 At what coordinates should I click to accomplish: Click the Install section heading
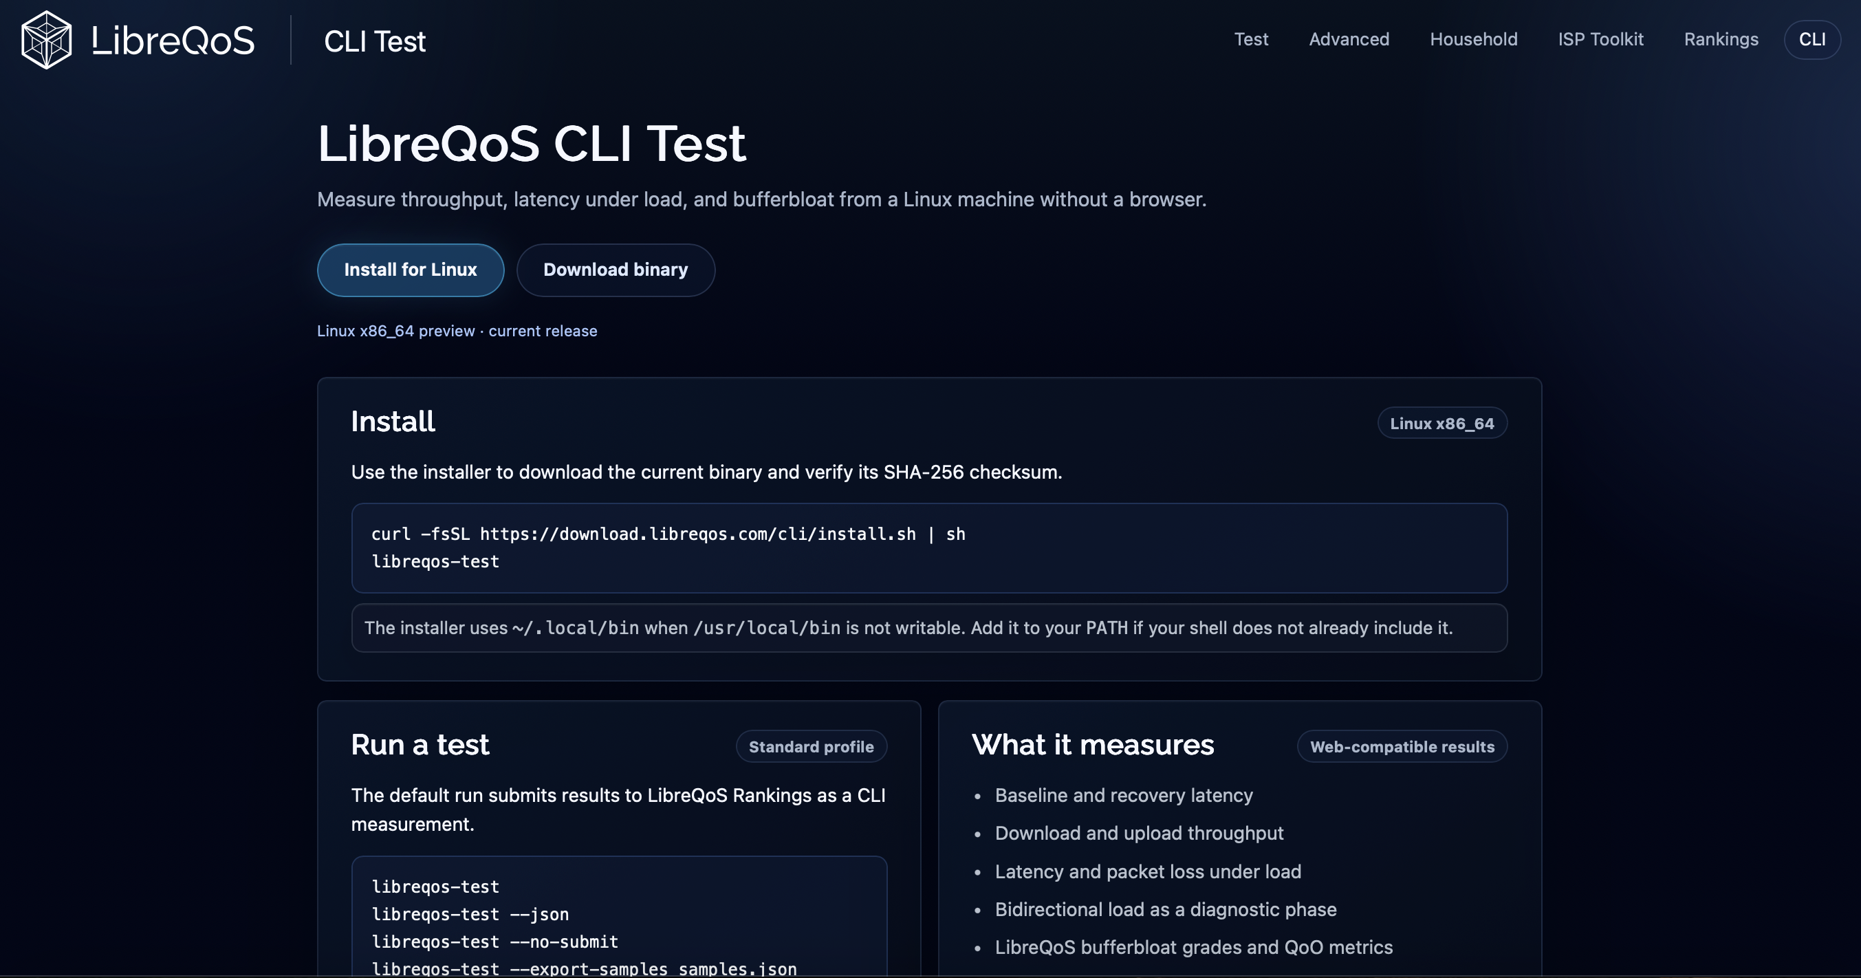[393, 421]
